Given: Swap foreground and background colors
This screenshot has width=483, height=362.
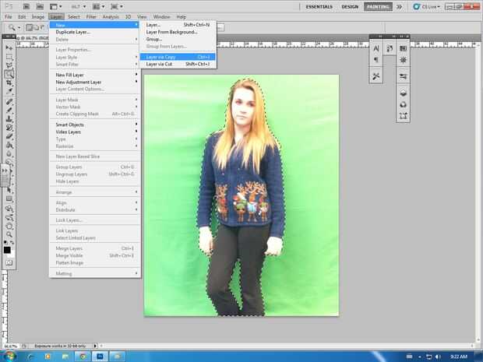Looking at the screenshot, I should point(12,243).
